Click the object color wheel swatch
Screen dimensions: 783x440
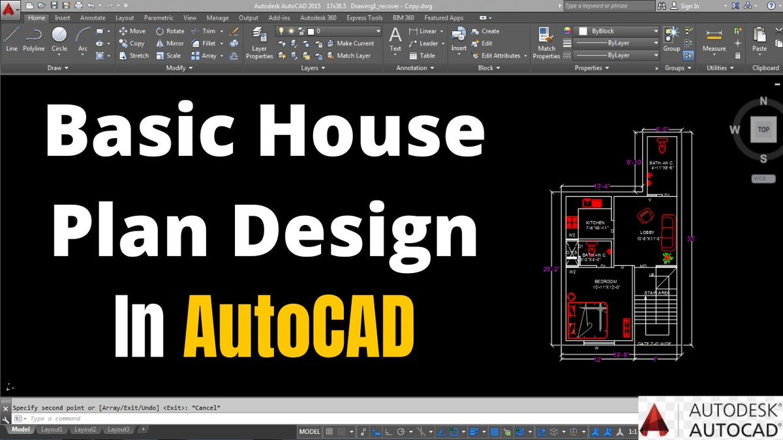click(566, 31)
